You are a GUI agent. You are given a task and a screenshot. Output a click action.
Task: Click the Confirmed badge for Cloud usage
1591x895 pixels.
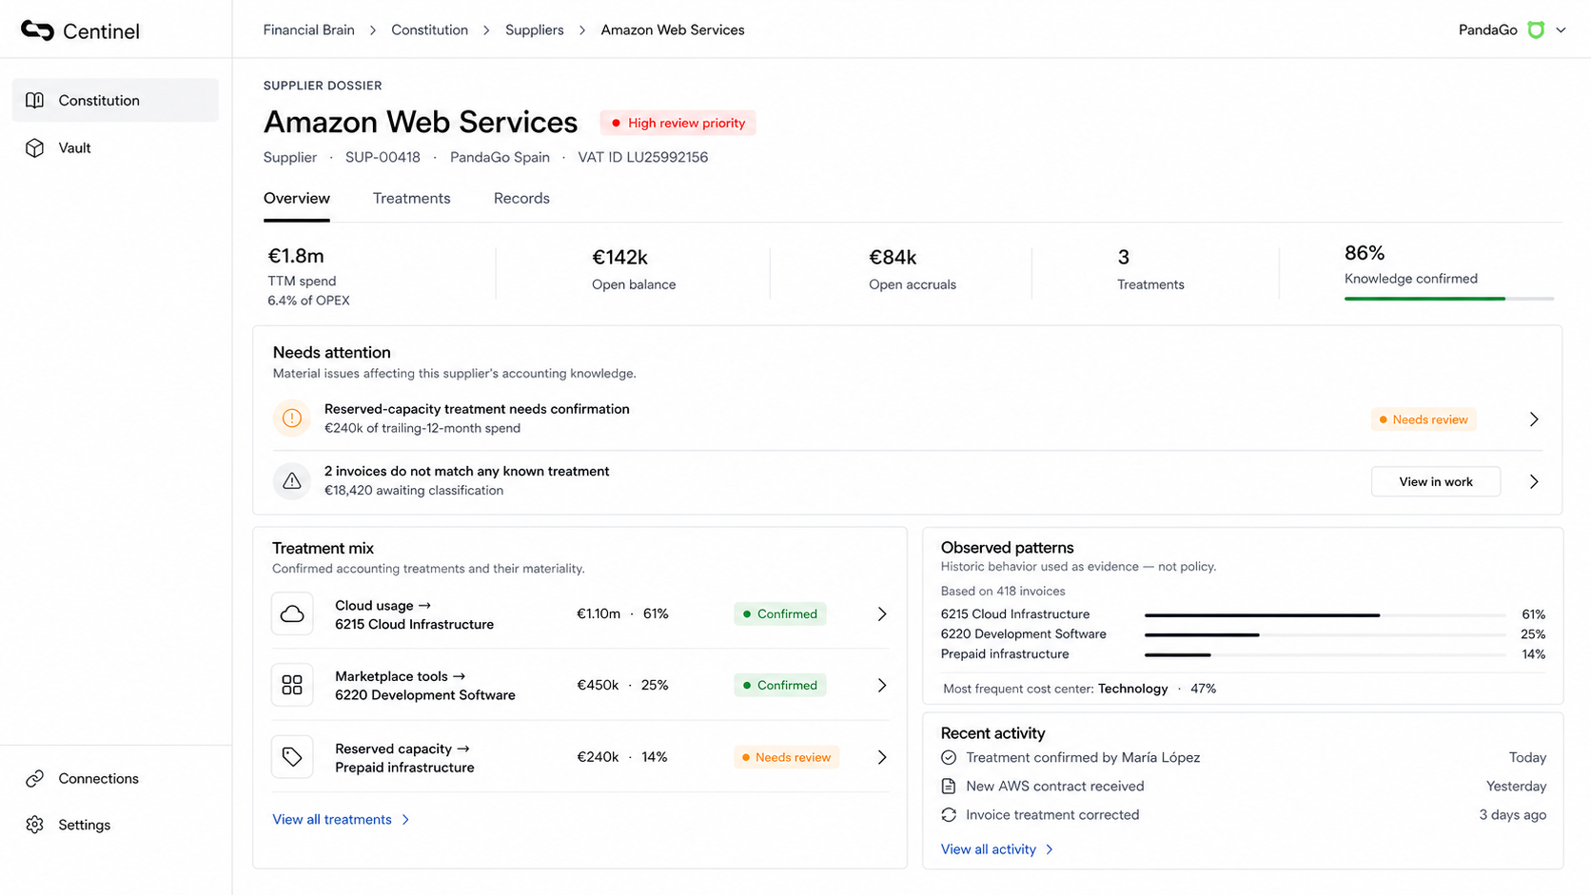tap(780, 614)
